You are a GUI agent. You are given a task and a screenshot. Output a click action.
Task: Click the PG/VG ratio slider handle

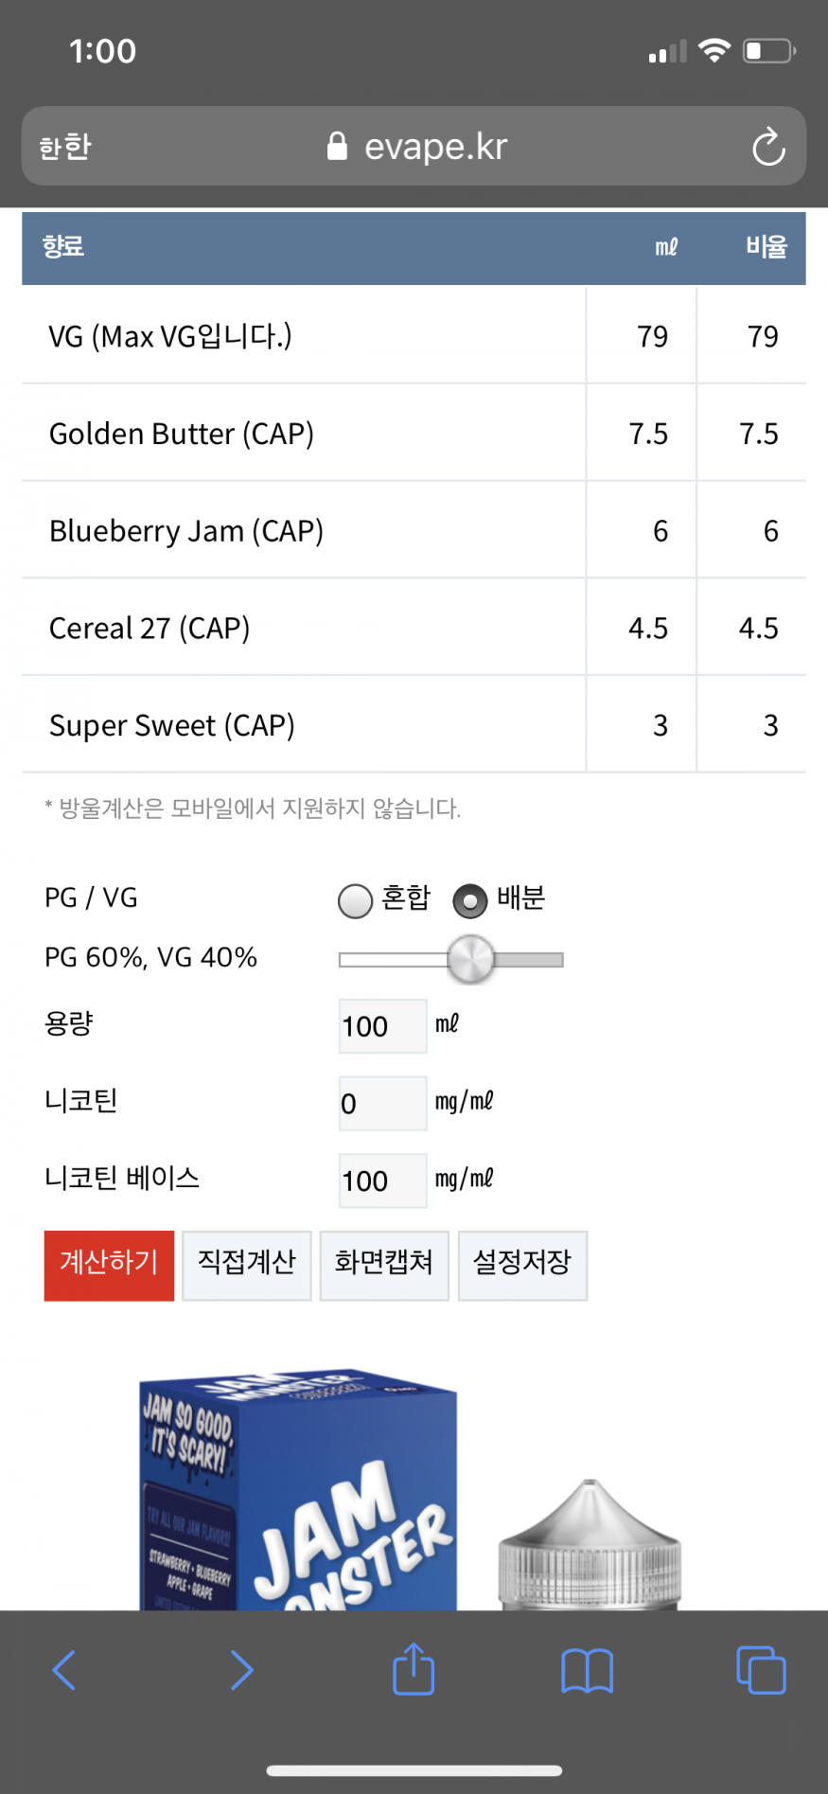(470, 959)
